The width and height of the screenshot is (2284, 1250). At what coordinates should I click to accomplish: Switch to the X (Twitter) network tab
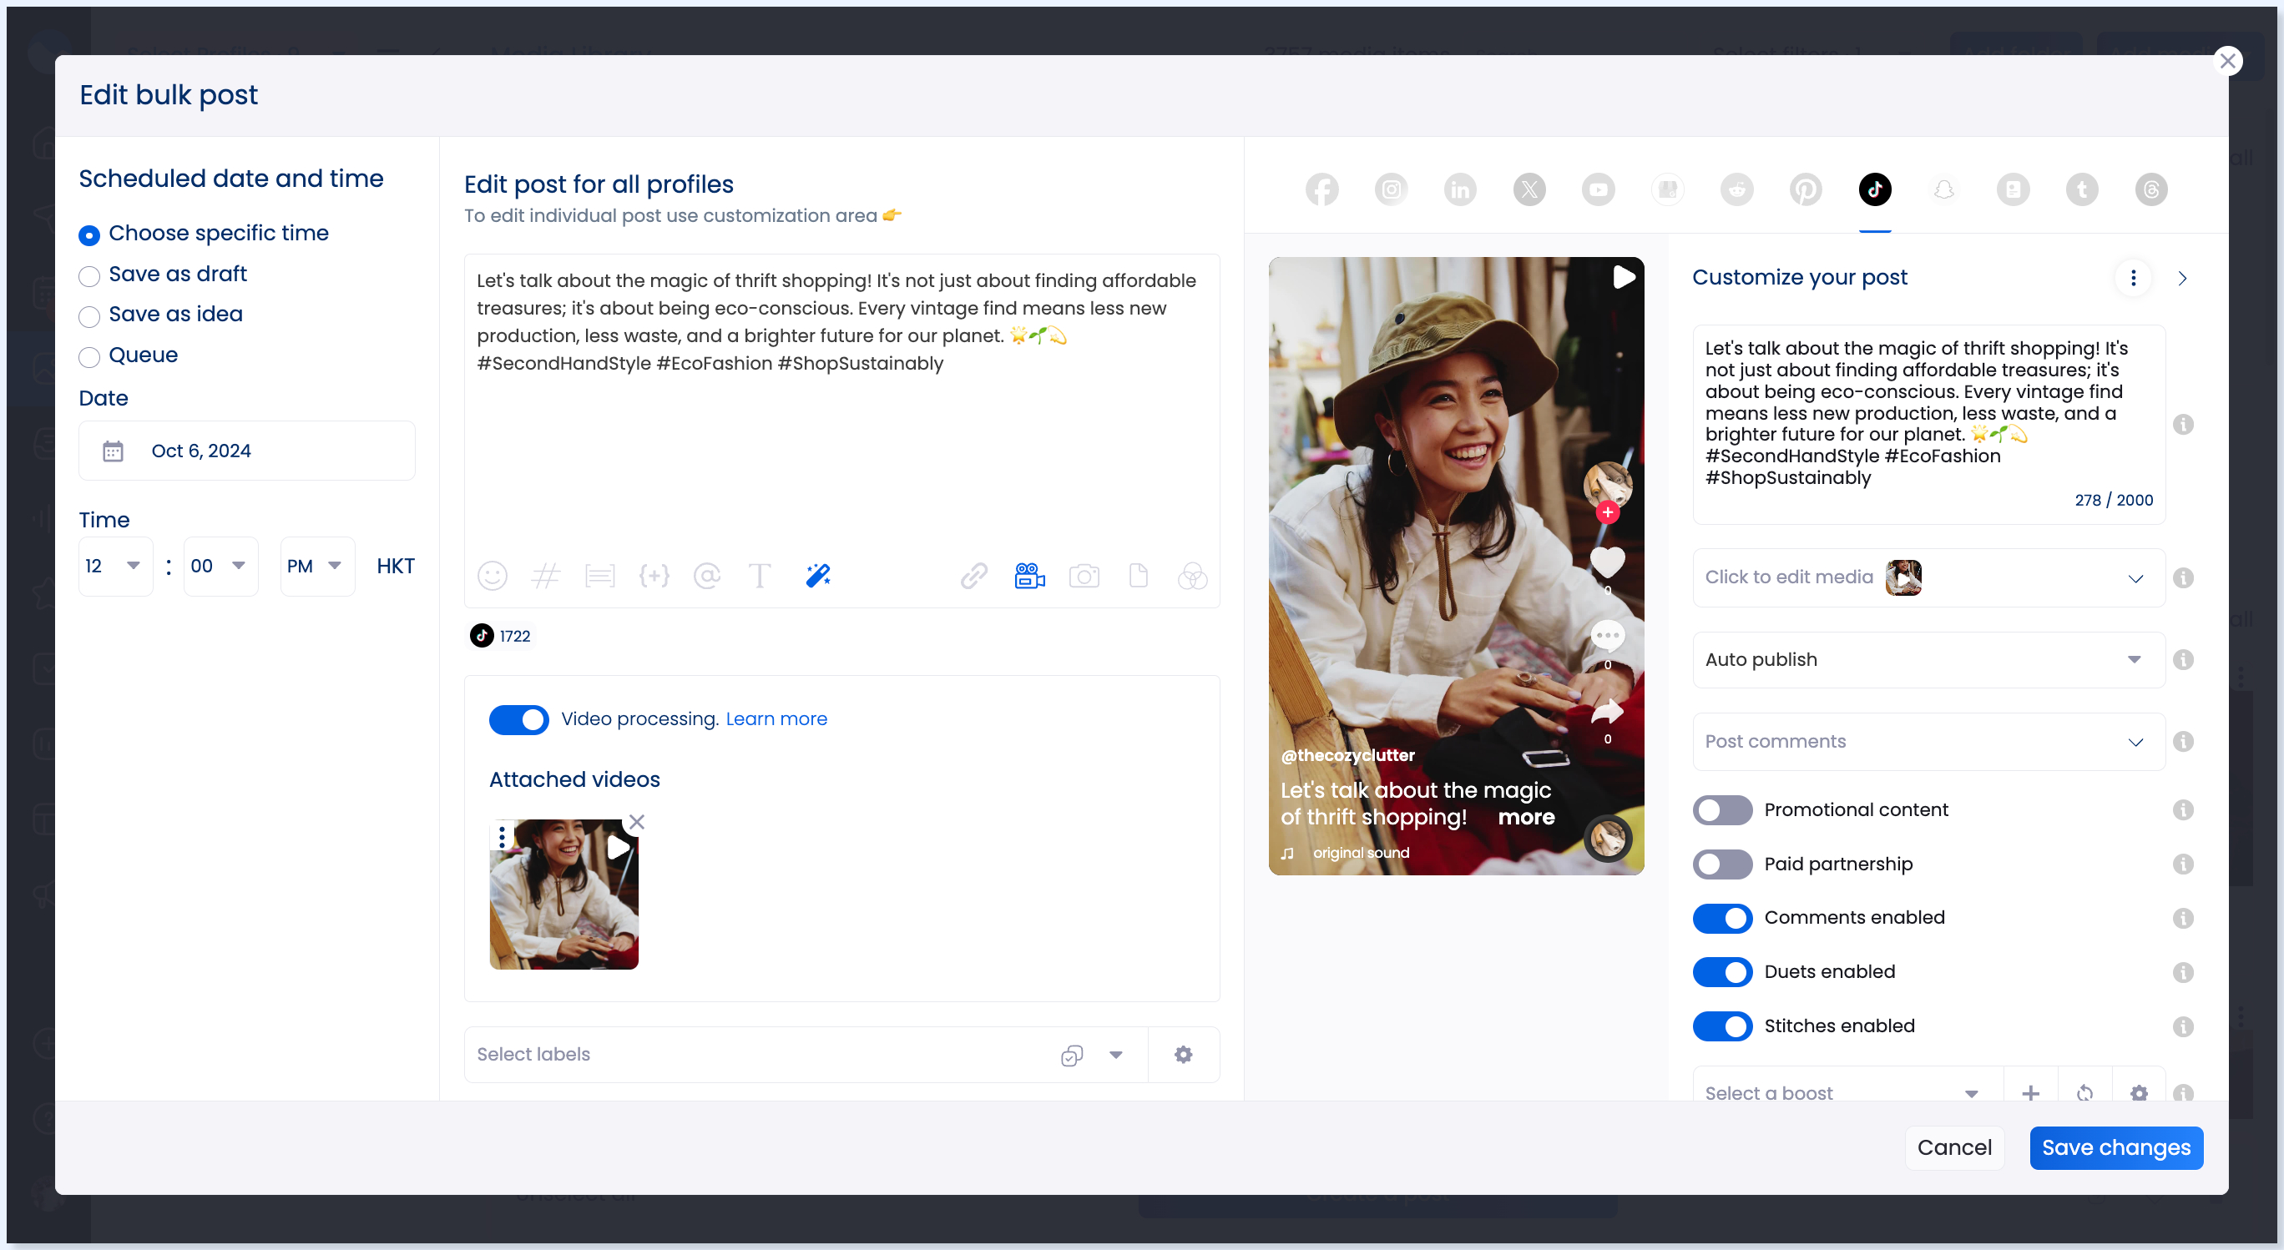[1529, 189]
